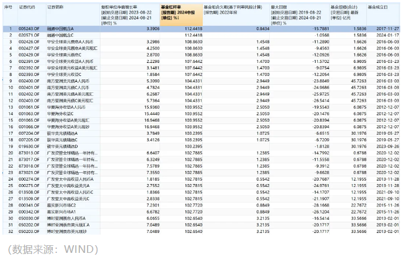This screenshot has width=402, height=257.
Task: Select max drawdown value -28.1668
Action: coord(321,205)
